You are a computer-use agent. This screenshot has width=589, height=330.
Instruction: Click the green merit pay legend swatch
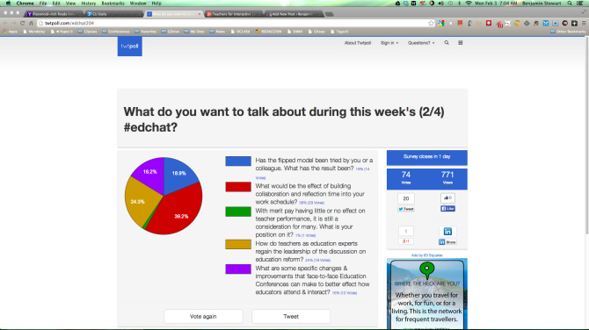[x=238, y=212]
